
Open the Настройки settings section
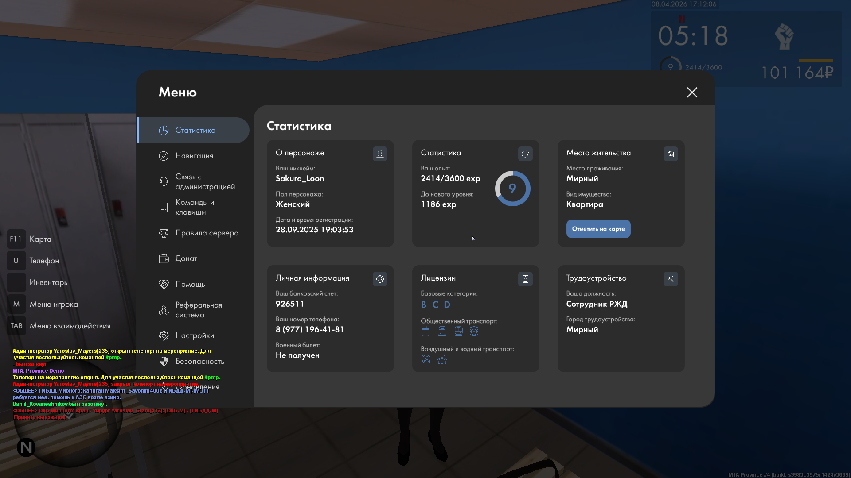(x=194, y=335)
